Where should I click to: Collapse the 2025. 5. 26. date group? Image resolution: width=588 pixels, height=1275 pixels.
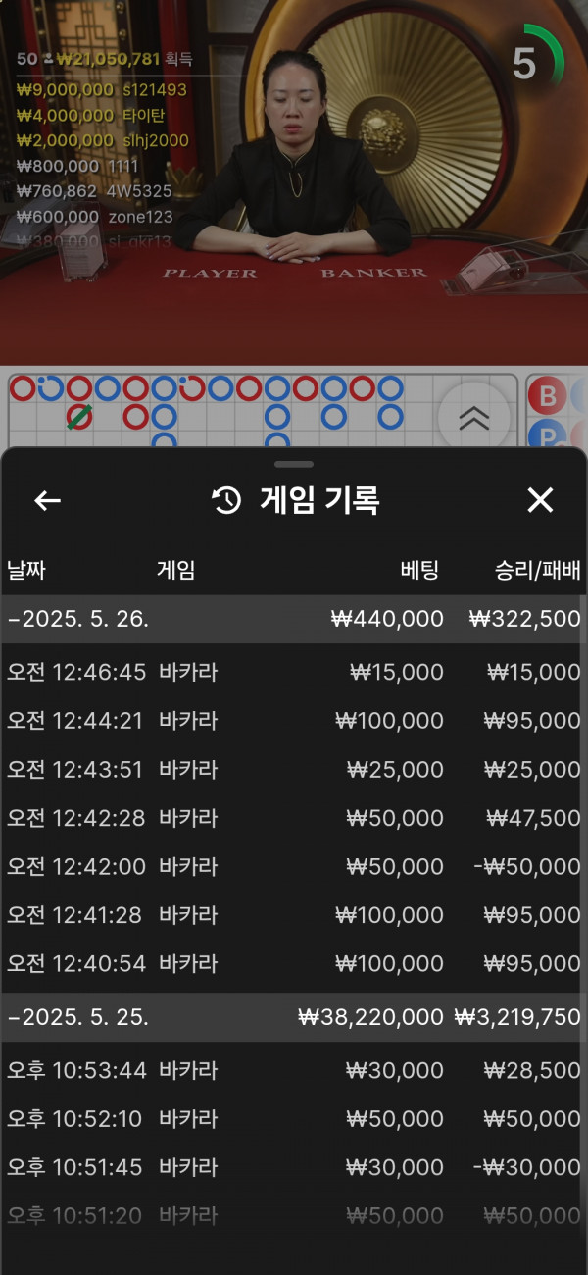78,619
